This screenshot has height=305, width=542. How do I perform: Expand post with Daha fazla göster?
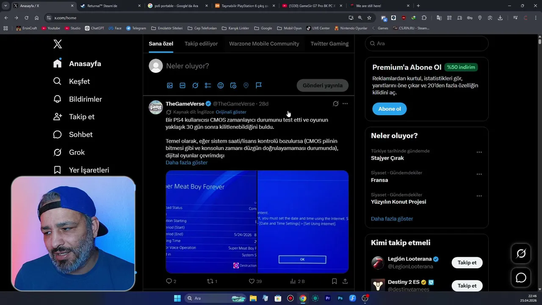tap(187, 163)
